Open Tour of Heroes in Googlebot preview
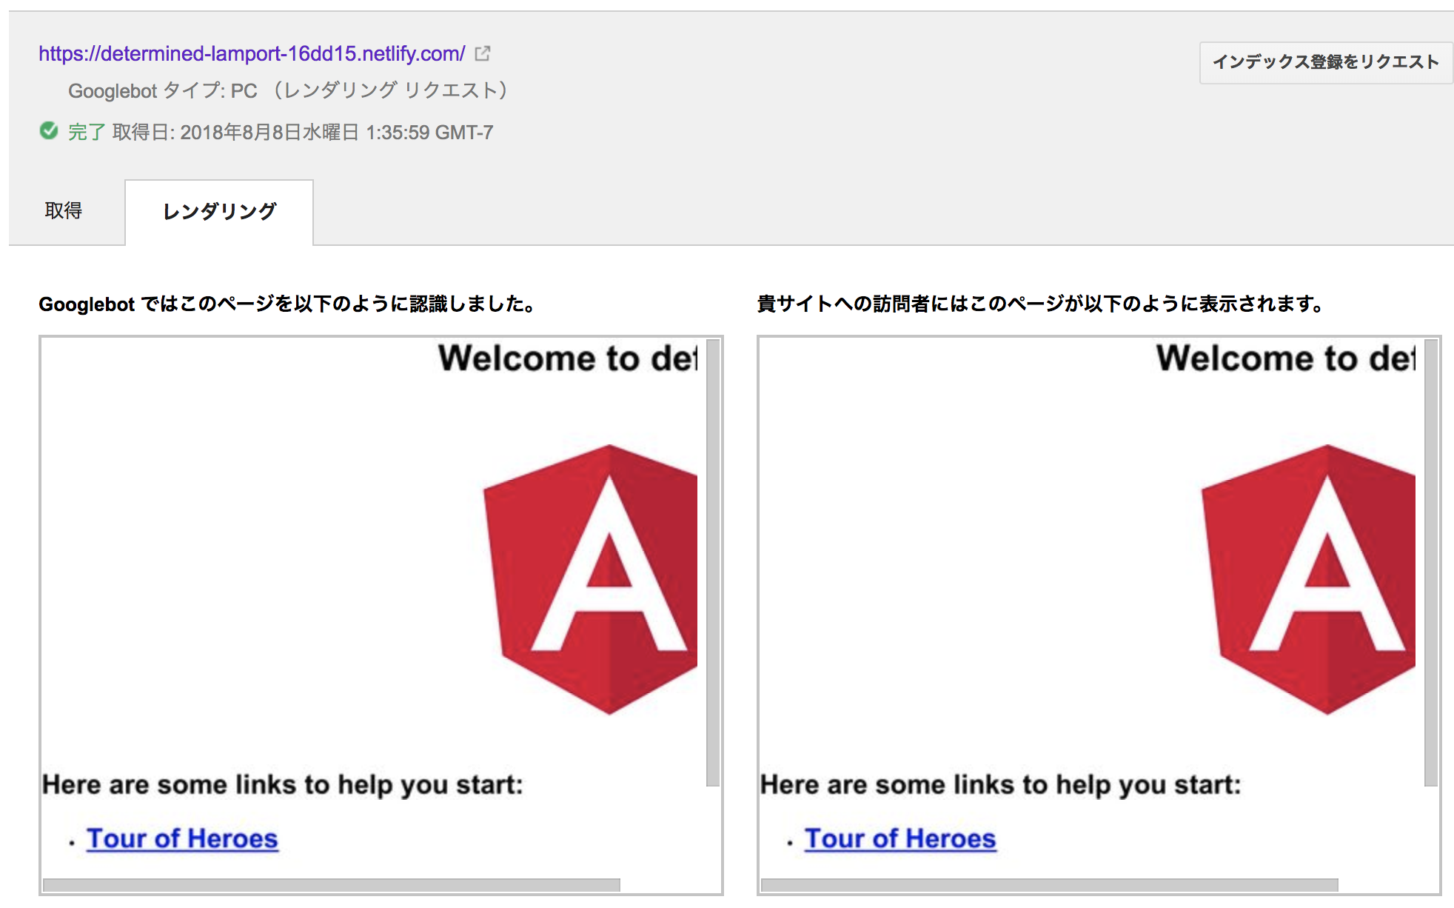Image resolution: width=1454 pixels, height=908 pixels. point(182,838)
